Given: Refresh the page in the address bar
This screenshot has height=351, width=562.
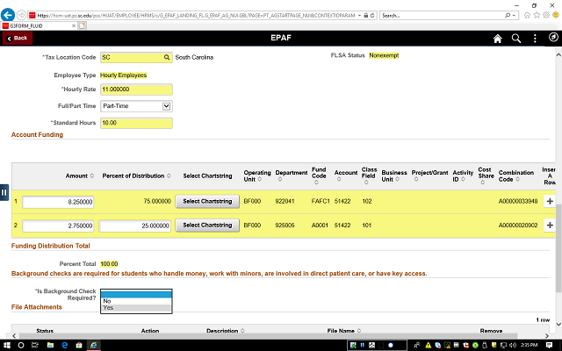Looking at the screenshot, I should click(372, 16).
